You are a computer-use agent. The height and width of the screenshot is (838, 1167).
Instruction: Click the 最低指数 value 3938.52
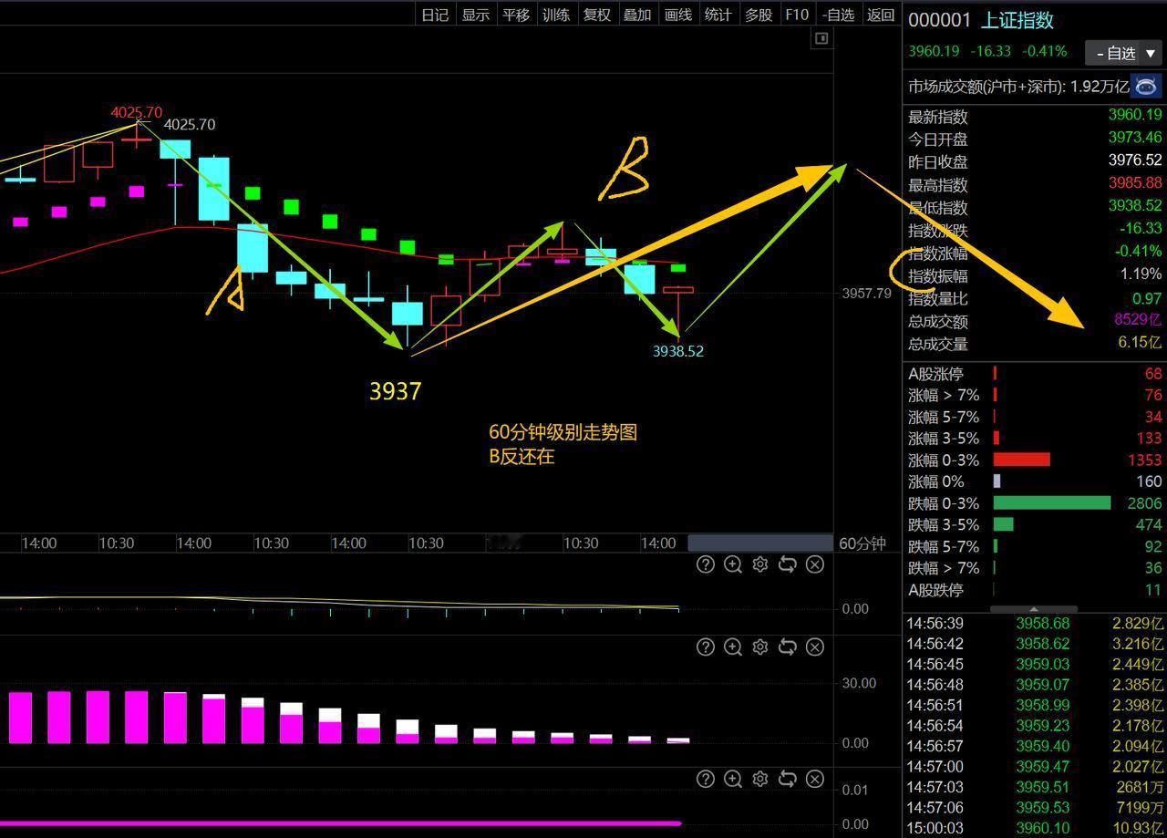(1135, 207)
